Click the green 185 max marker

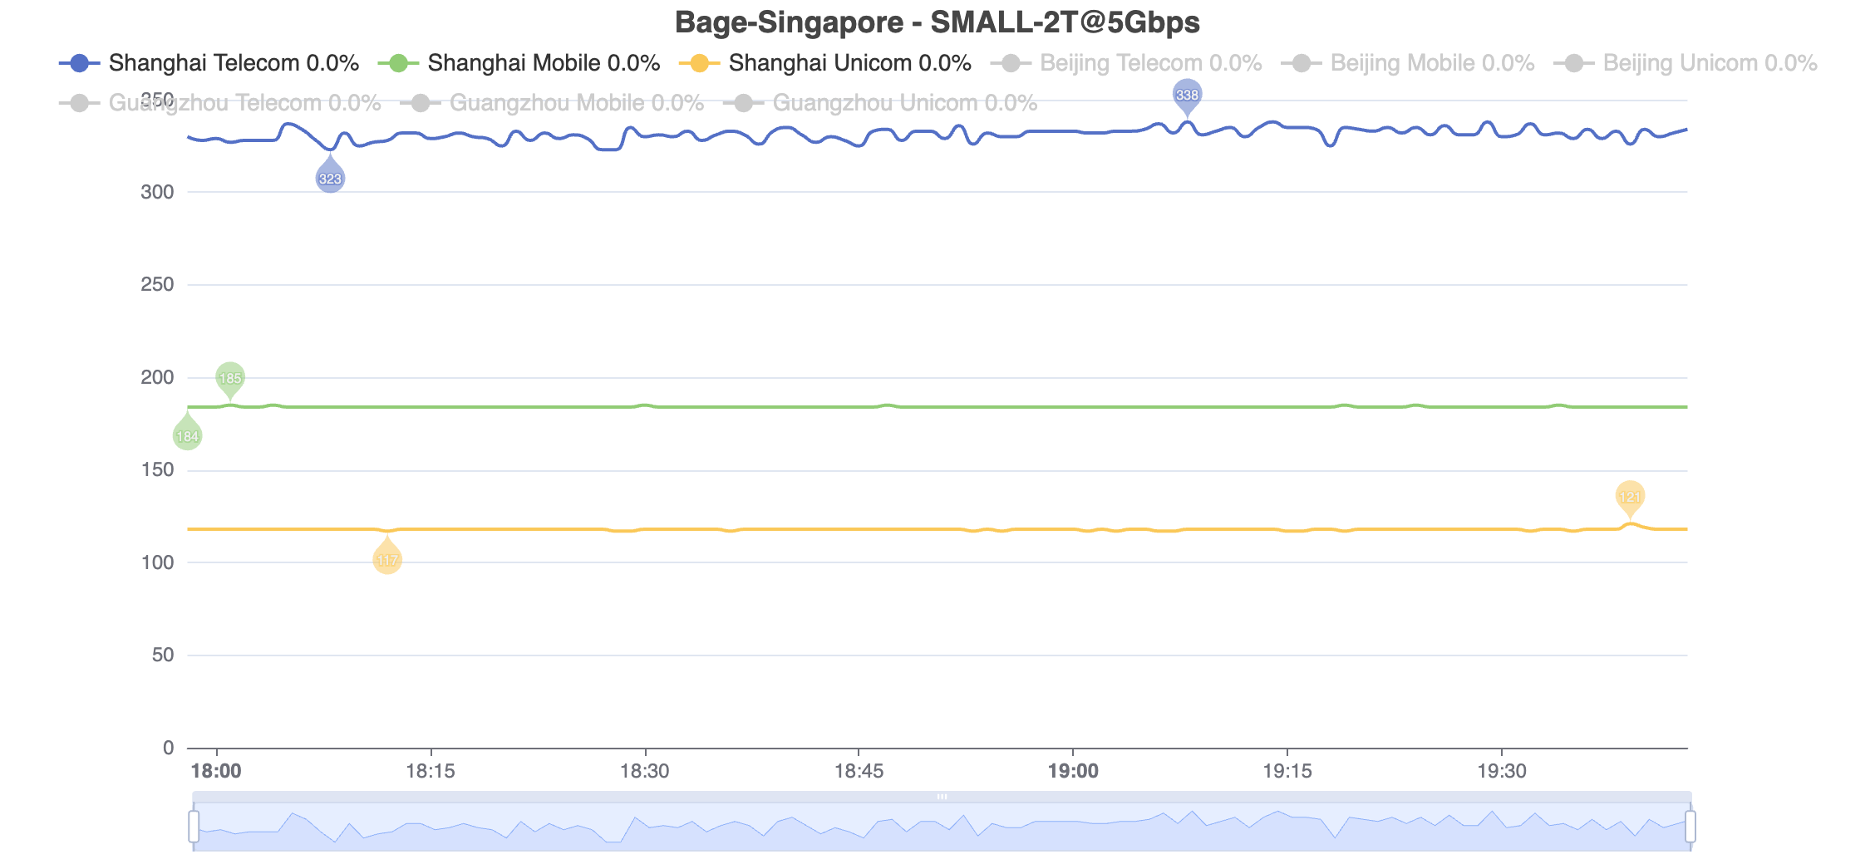(x=230, y=378)
